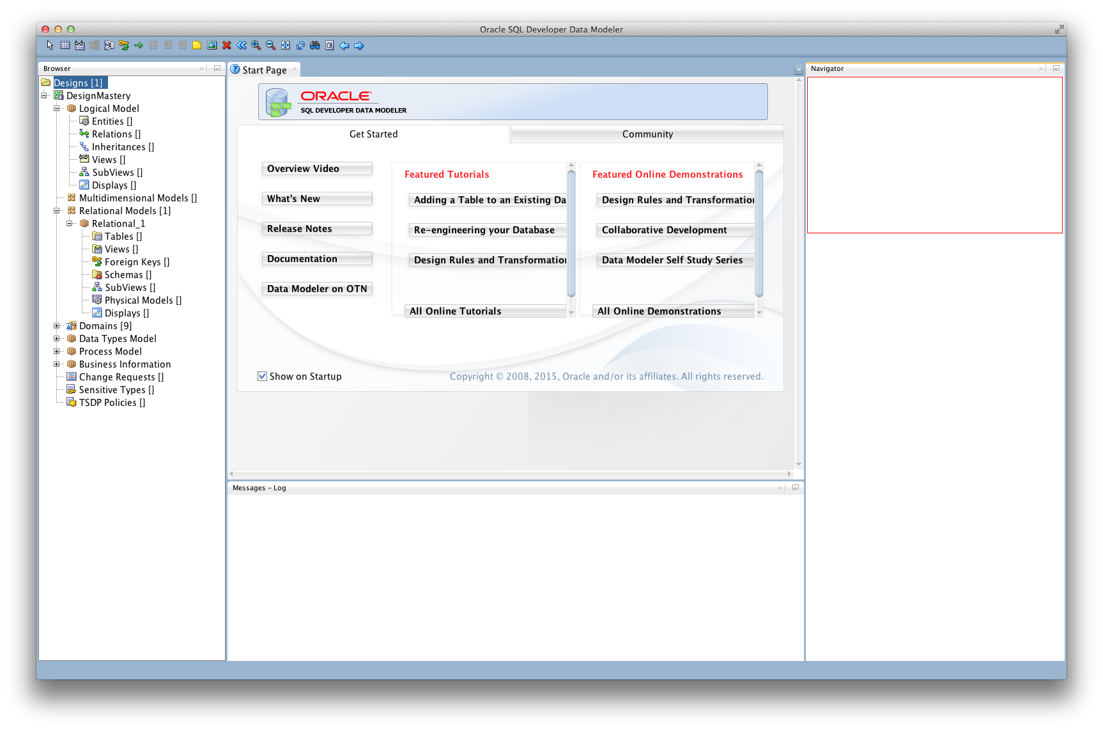Expand the Business Information node
Screen dimensions: 1103x730
(x=57, y=364)
